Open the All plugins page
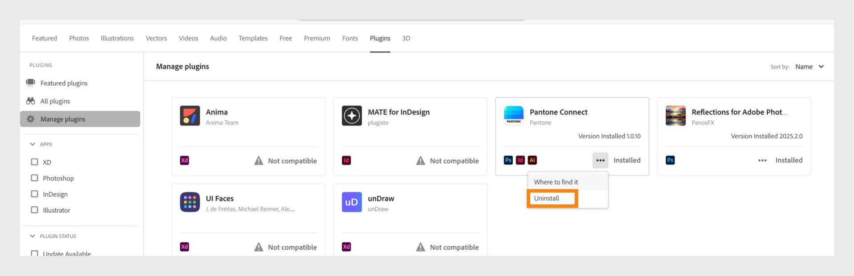The height and width of the screenshot is (276, 854). pos(55,101)
